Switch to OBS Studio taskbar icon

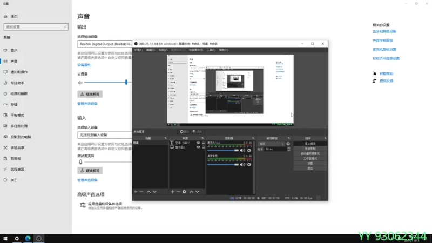[x=39, y=239]
